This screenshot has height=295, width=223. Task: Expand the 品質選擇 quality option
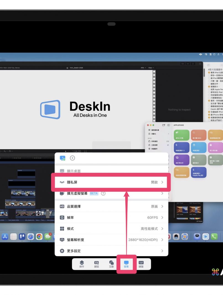click(111, 207)
